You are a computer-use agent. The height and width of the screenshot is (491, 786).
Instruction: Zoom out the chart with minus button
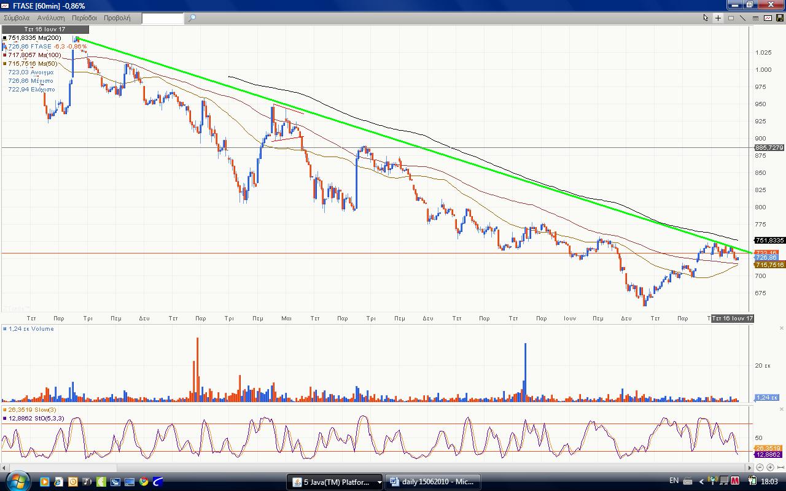(x=760, y=467)
